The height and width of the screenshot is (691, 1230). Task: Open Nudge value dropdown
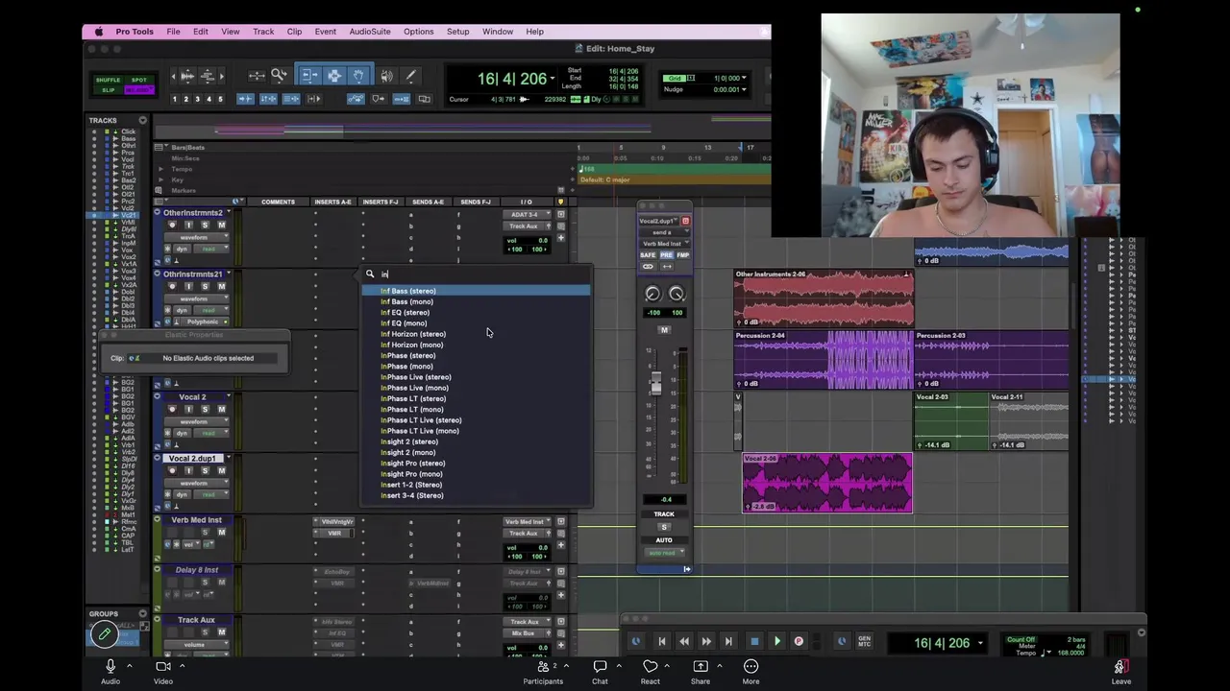tap(745, 89)
